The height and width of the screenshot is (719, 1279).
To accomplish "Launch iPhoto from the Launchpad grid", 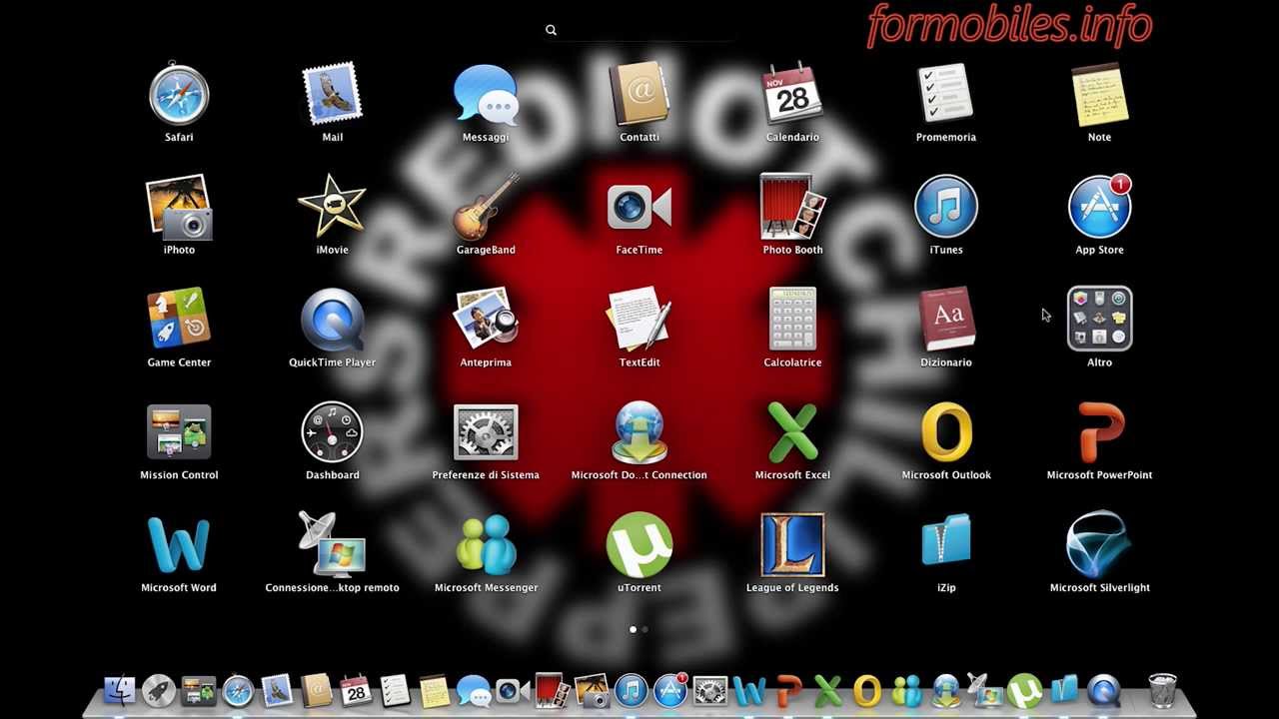I will [179, 207].
